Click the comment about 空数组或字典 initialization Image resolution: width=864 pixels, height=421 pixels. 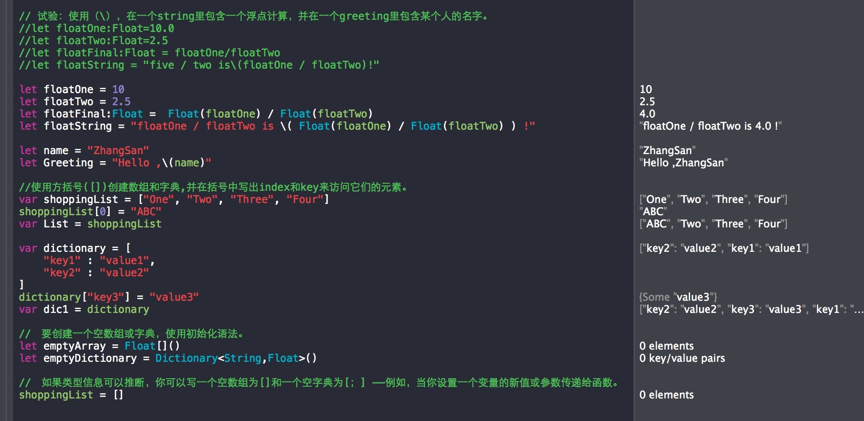pos(132,334)
